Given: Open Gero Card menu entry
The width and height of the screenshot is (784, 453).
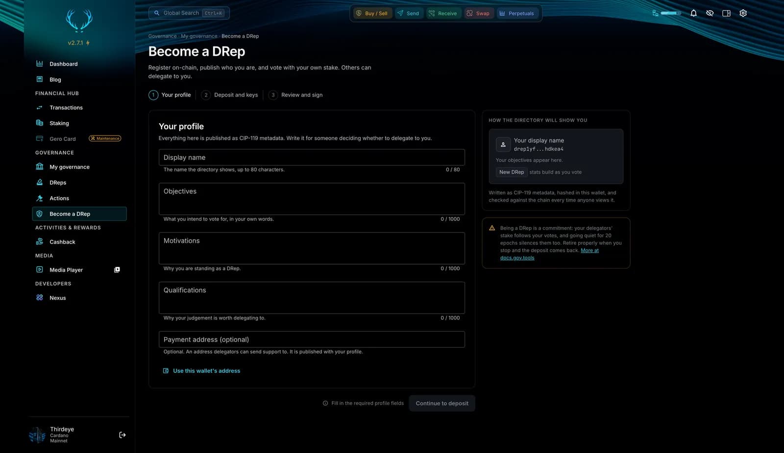Looking at the screenshot, I should click(79, 139).
